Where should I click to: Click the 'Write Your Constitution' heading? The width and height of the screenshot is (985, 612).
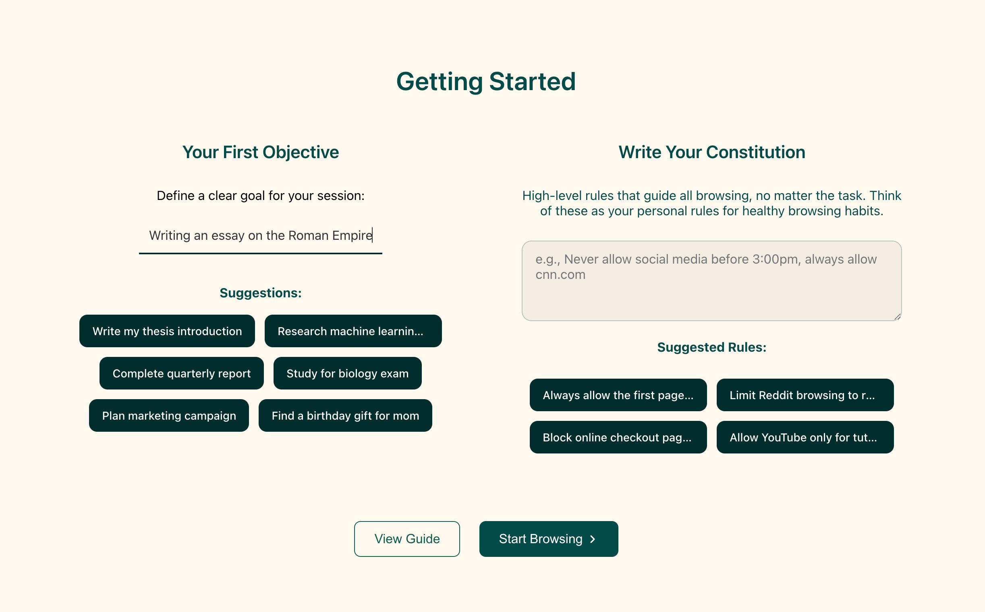(711, 152)
